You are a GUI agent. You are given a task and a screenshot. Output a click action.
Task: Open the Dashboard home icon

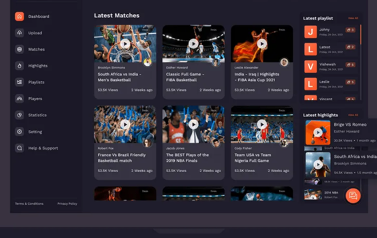pos(20,16)
